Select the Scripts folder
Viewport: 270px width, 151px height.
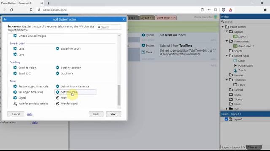tap(236, 51)
